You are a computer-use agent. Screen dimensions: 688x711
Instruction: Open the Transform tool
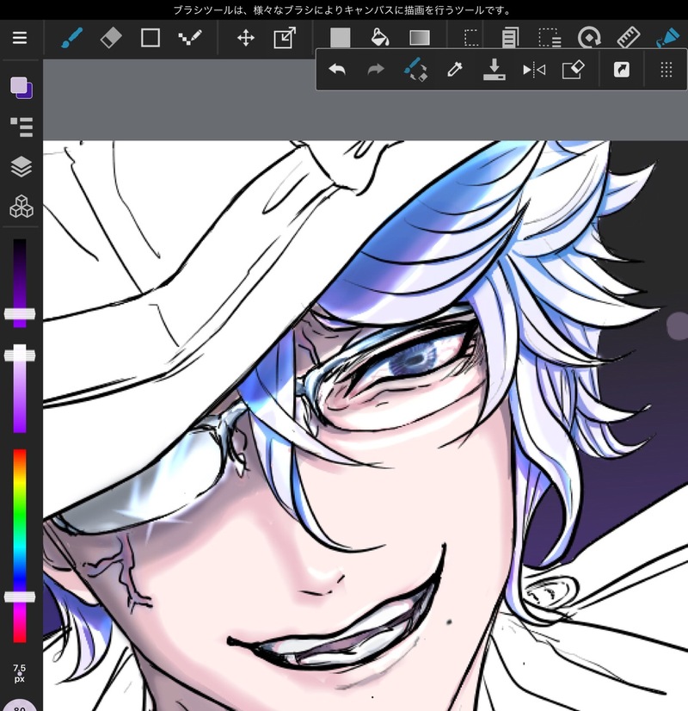(x=285, y=38)
